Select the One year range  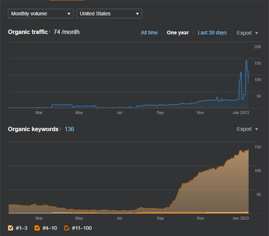pos(178,33)
